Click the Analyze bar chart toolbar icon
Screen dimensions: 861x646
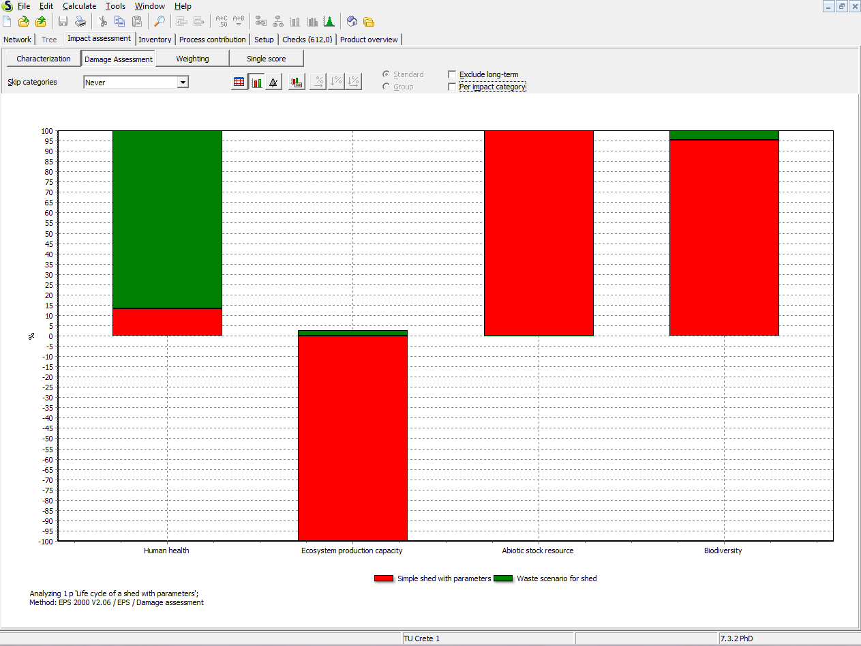(295, 21)
